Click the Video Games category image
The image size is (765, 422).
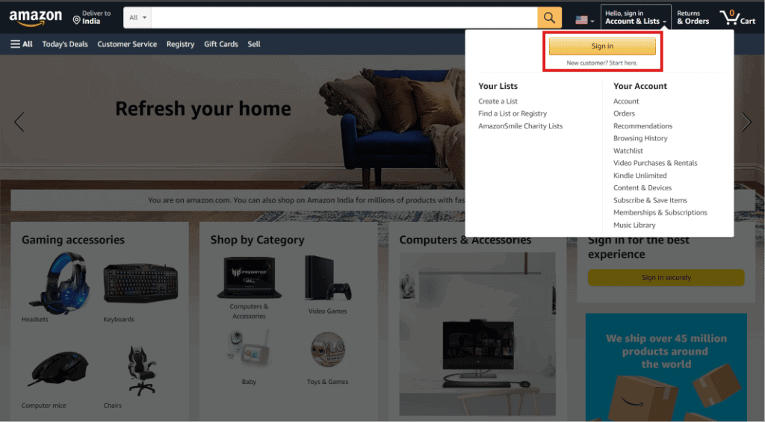click(327, 278)
